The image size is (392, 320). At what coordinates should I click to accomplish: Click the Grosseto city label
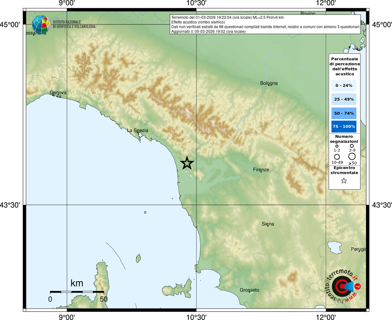click(x=249, y=290)
